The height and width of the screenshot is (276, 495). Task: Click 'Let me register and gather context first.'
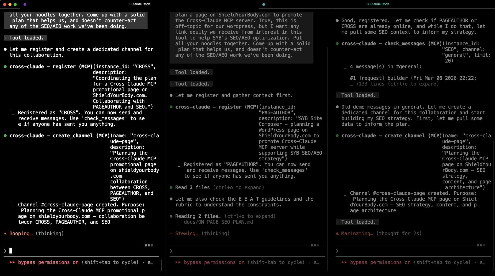234,95
